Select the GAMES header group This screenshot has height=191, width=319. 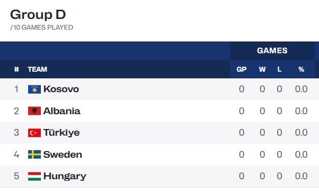(x=272, y=51)
